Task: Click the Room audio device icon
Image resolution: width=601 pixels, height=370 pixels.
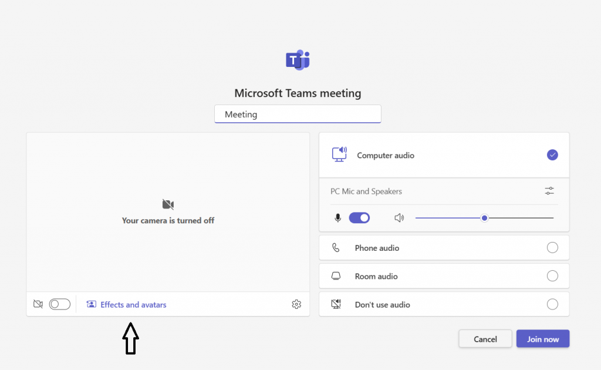Action: [336, 276]
